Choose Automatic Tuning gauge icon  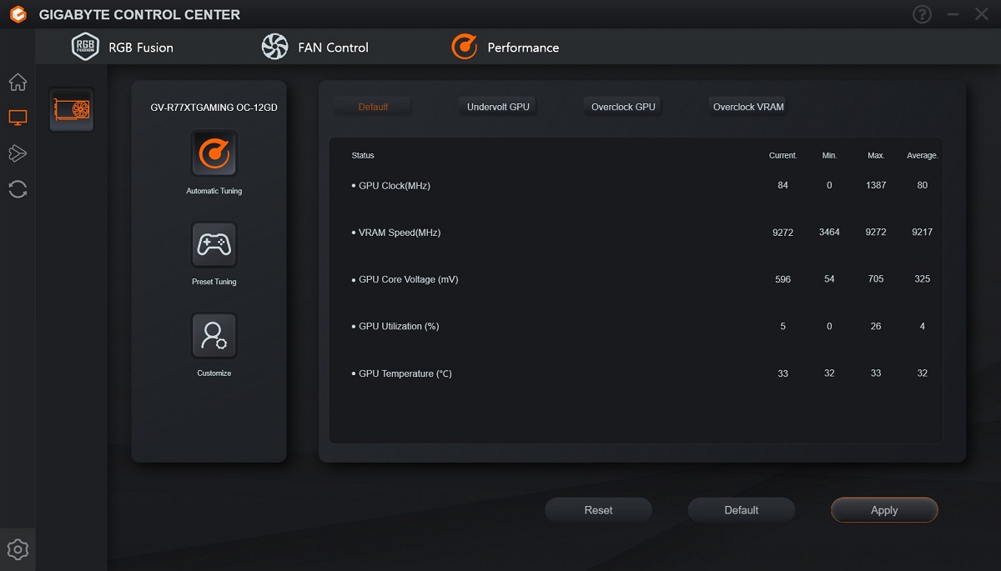click(x=214, y=153)
